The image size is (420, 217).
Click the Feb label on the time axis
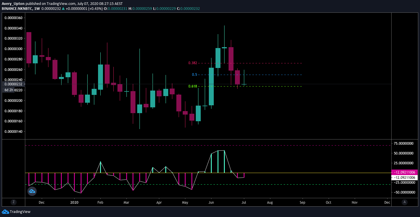coord(100,202)
